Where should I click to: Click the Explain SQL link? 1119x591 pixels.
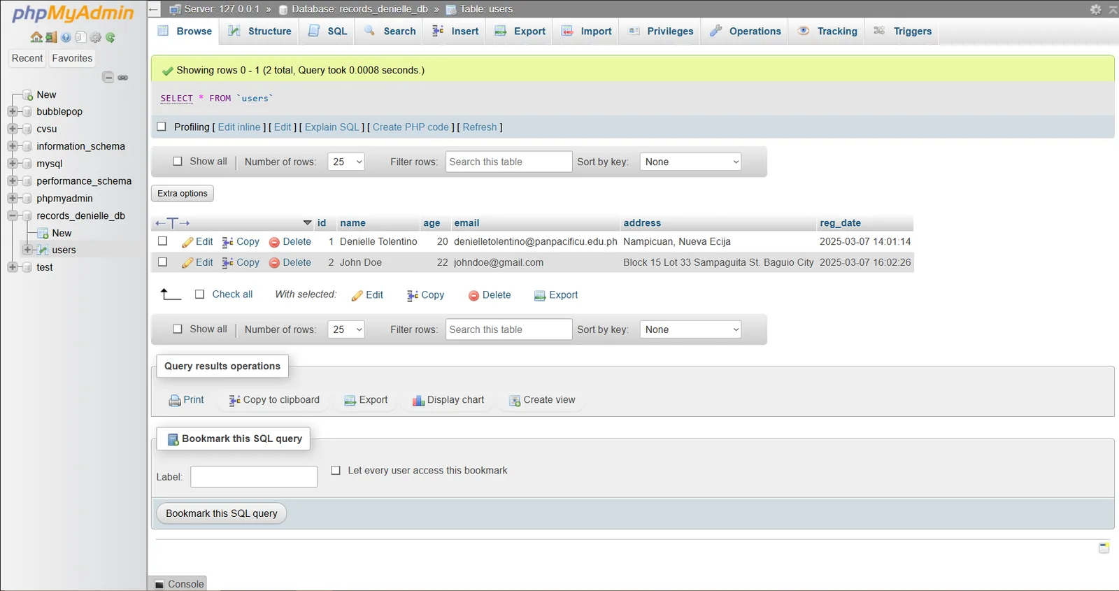[332, 127]
